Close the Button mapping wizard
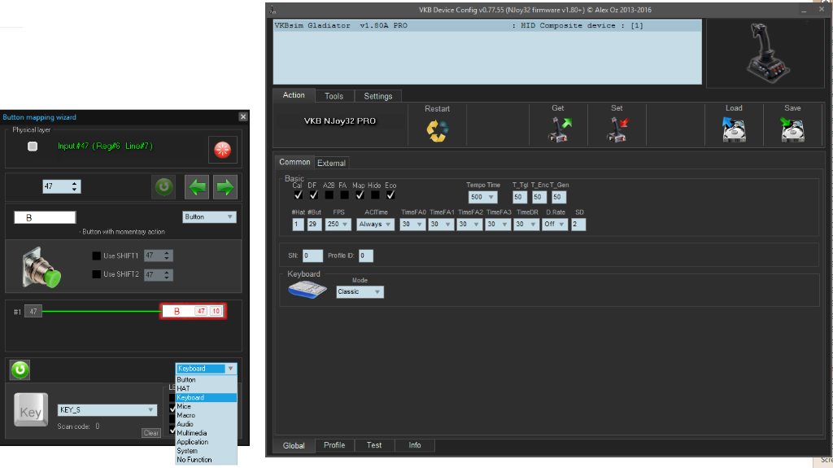 pyautogui.click(x=242, y=117)
